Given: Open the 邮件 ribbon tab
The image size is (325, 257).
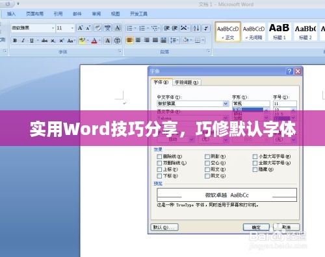Looking at the screenshot, I should (x=77, y=14).
